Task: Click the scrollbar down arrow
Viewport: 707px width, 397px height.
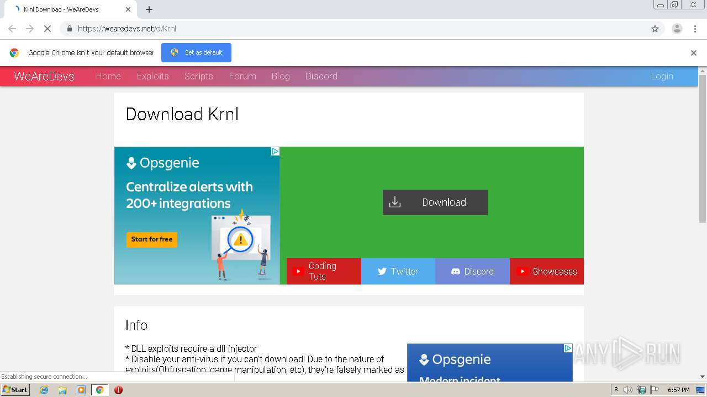Action: (x=703, y=377)
